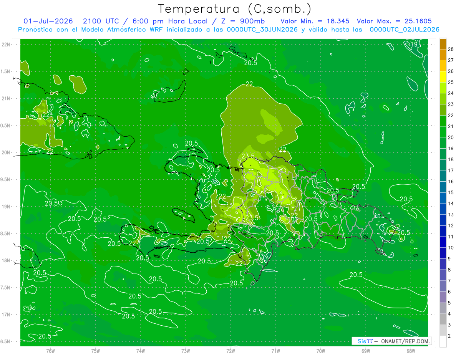
Task: Select the date text "01-Jul-2026"
Action: (x=48, y=21)
